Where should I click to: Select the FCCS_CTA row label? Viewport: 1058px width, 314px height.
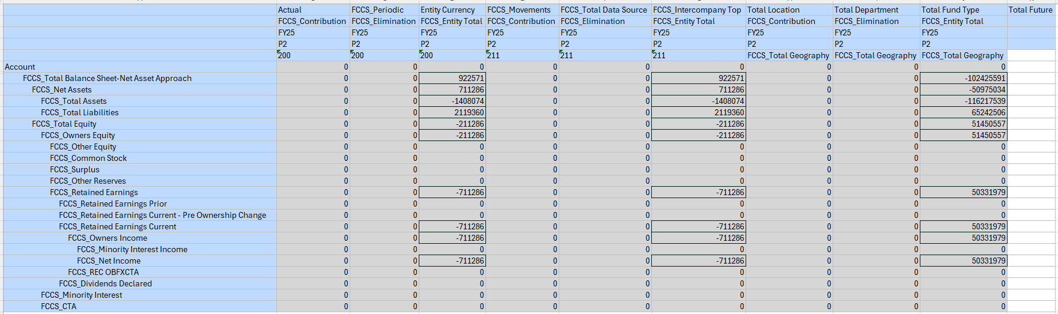(x=58, y=306)
